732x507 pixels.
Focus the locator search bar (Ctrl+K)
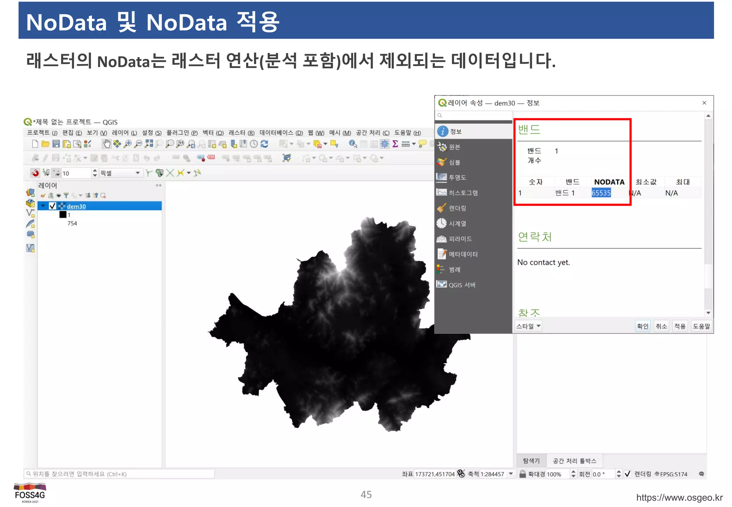tap(119, 474)
